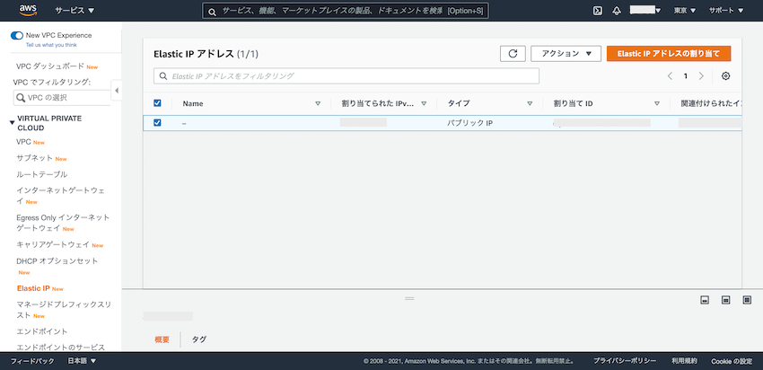Click Elastic IP アドレスをフィルタリング field
This screenshot has width=763, height=370.
346,76
